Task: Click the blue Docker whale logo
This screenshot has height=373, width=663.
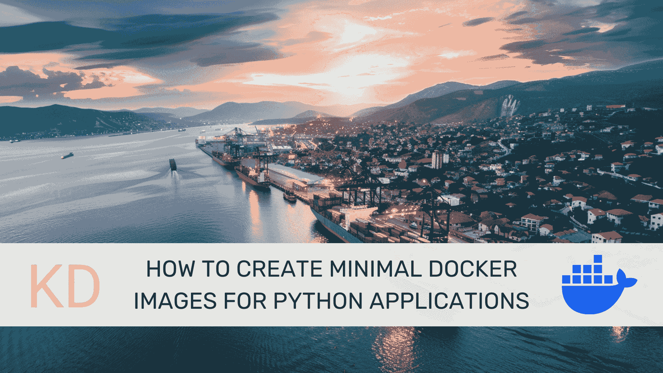Action: 599,285
